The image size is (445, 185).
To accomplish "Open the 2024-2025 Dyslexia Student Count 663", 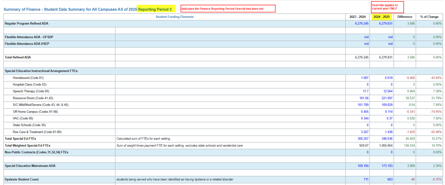I will tap(390, 179).
